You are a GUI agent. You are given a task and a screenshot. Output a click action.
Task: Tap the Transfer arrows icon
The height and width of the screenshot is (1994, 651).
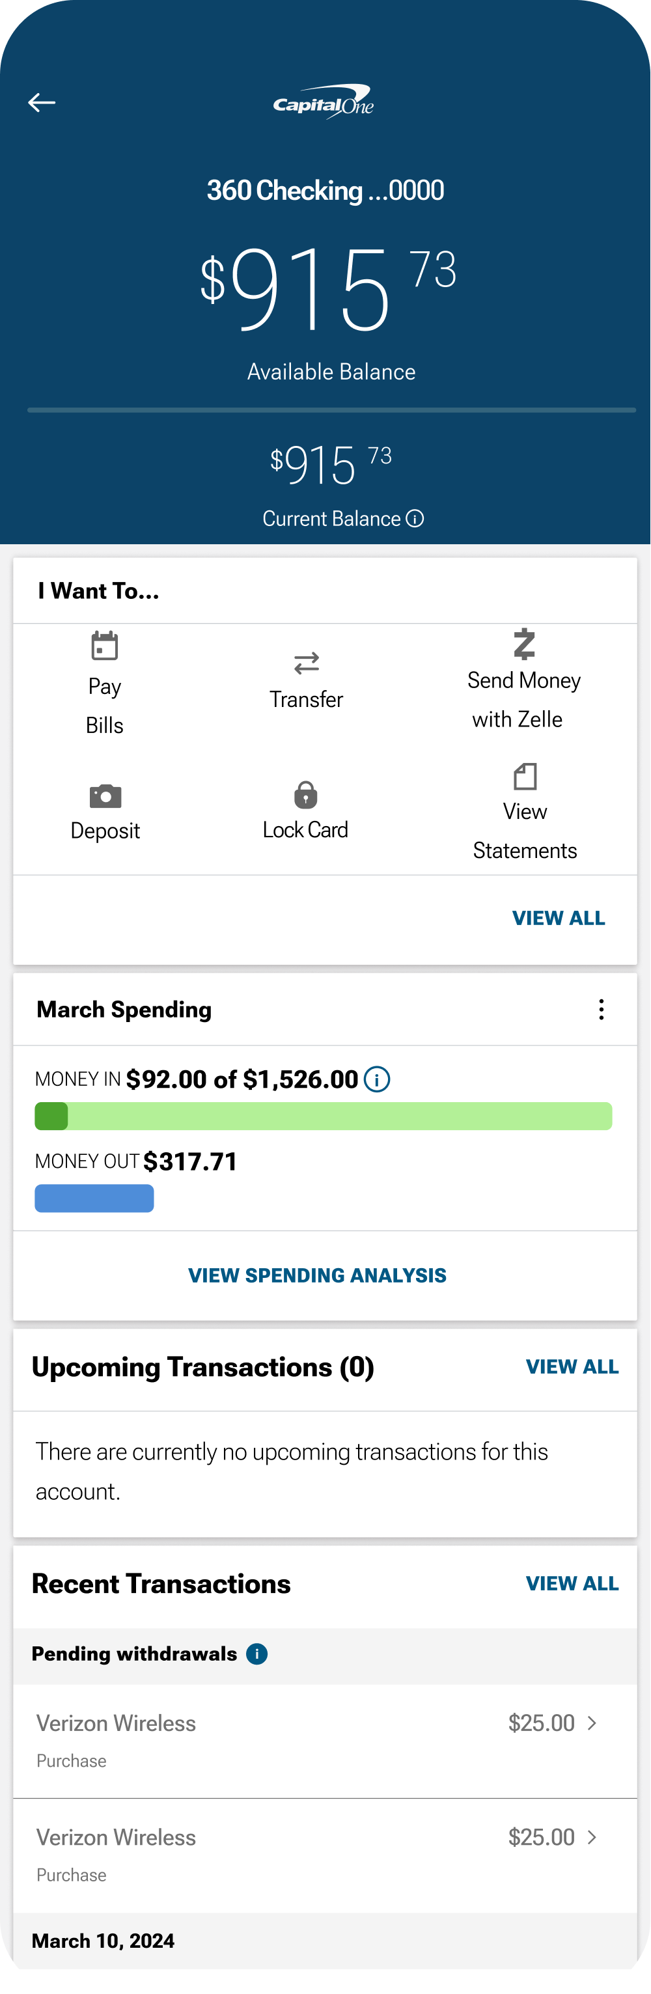point(307,663)
